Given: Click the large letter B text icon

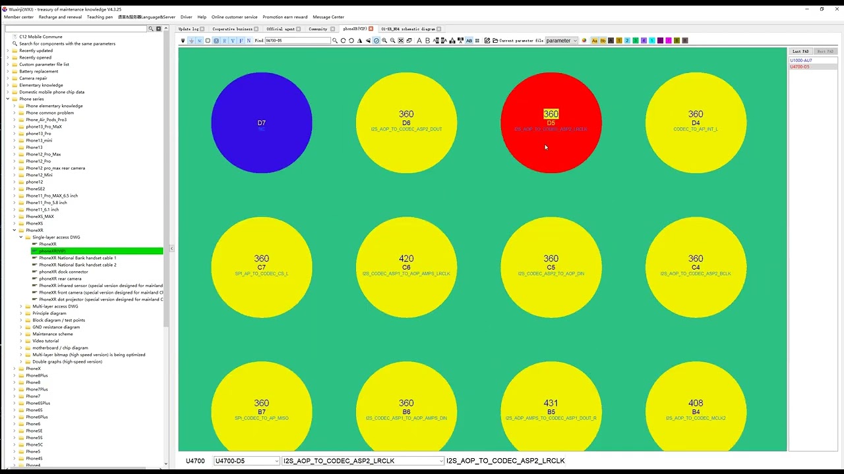Looking at the screenshot, I should [x=427, y=40].
